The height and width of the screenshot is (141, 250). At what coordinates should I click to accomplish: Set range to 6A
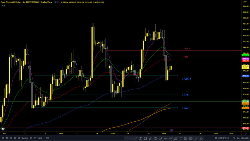point(19,138)
